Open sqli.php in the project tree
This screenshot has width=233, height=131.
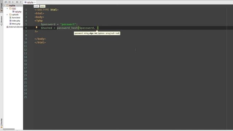click(x=18, y=12)
